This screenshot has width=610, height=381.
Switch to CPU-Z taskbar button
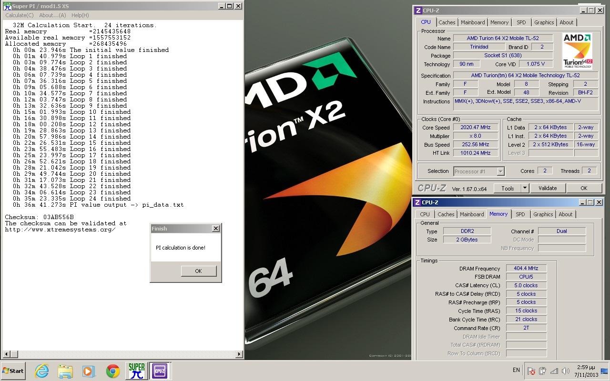(160, 371)
